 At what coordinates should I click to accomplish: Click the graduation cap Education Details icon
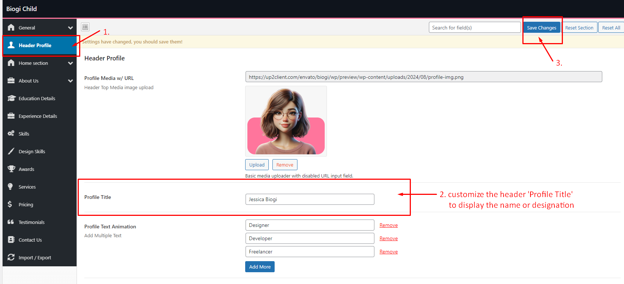tap(11, 98)
